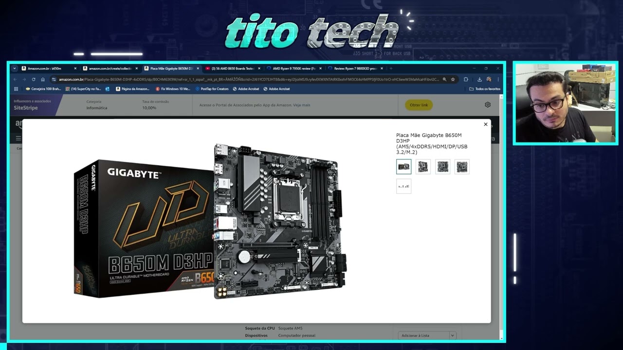Image resolution: width=623 pixels, height=350 pixels.
Task: Open browser extensions puzzle icon
Action: pyautogui.click(x=466, y=79)
